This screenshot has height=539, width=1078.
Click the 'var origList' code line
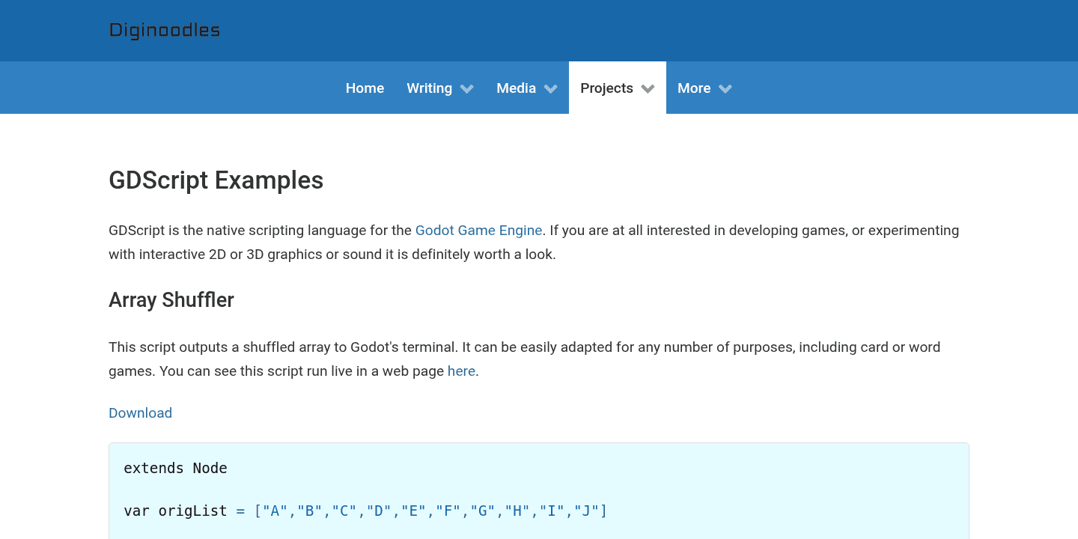tap(365, 511)
